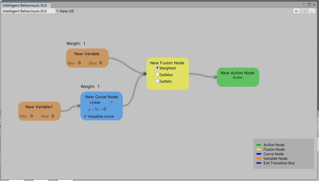Viewport: 319px width, 181px height.
Task: Switch to the Intelligent Behaviours GUI tab
Action: pyautogui.click(x=25, y=5)
